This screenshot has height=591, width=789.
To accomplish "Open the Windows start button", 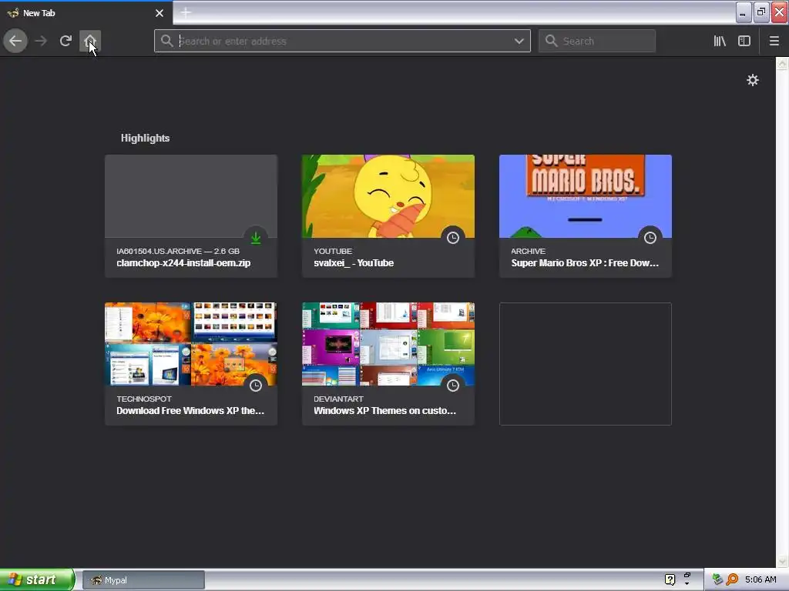I will [37, 580].
